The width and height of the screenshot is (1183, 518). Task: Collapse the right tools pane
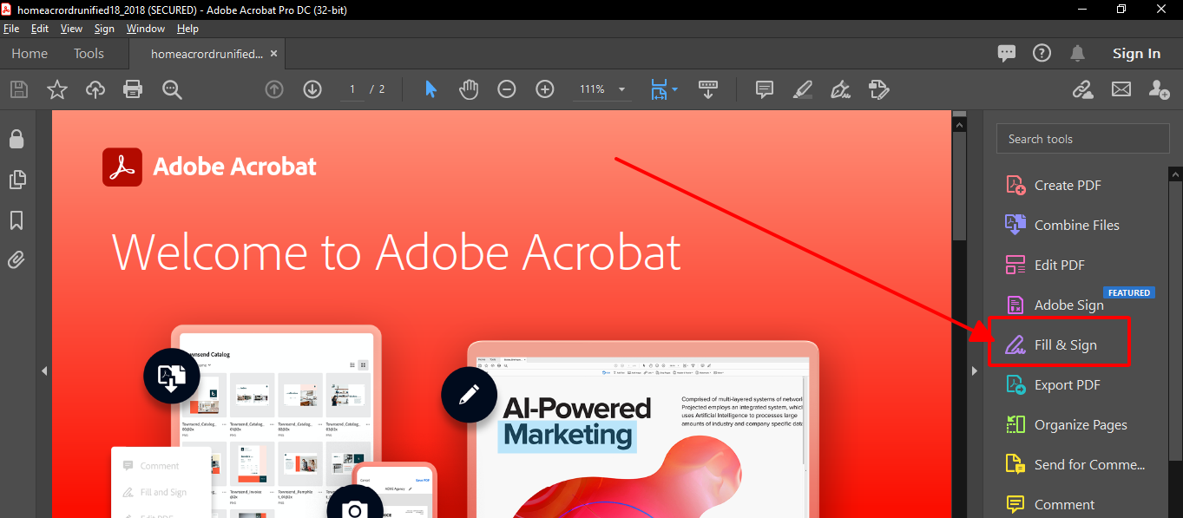click(974, 370)
